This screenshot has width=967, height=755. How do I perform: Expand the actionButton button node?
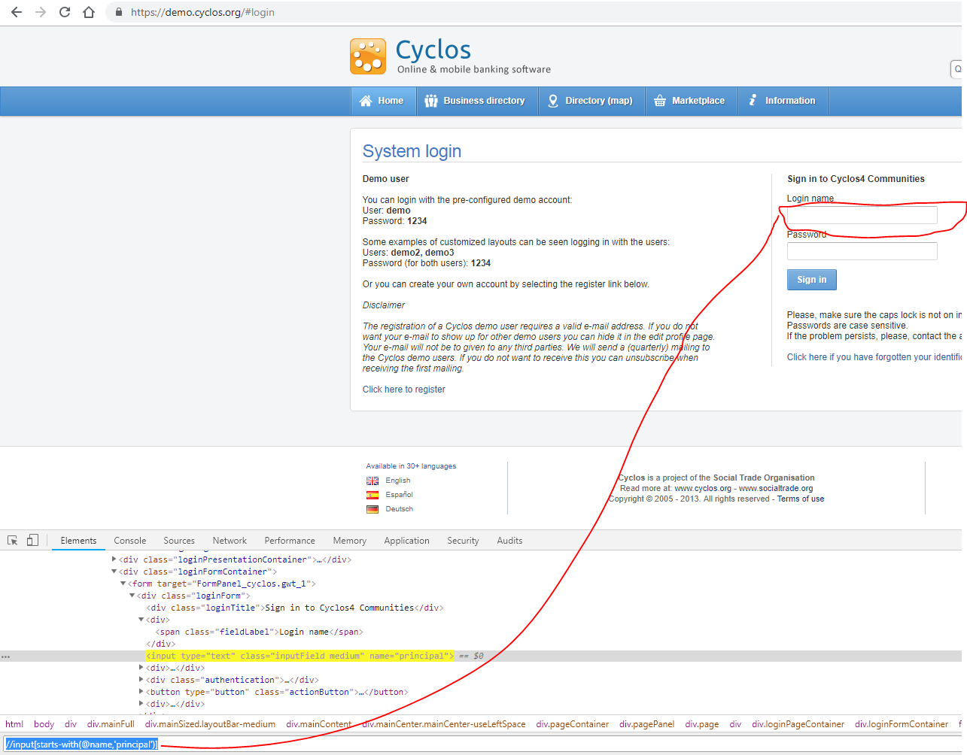tap(141, 692)
